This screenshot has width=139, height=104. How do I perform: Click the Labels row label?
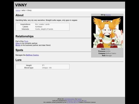[x=25, y=27]
